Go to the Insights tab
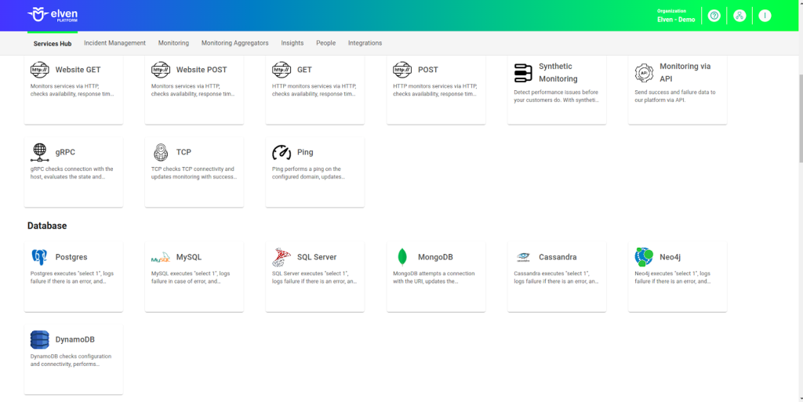The width and height of the screenshot is (803, 402). pos(292,43)
